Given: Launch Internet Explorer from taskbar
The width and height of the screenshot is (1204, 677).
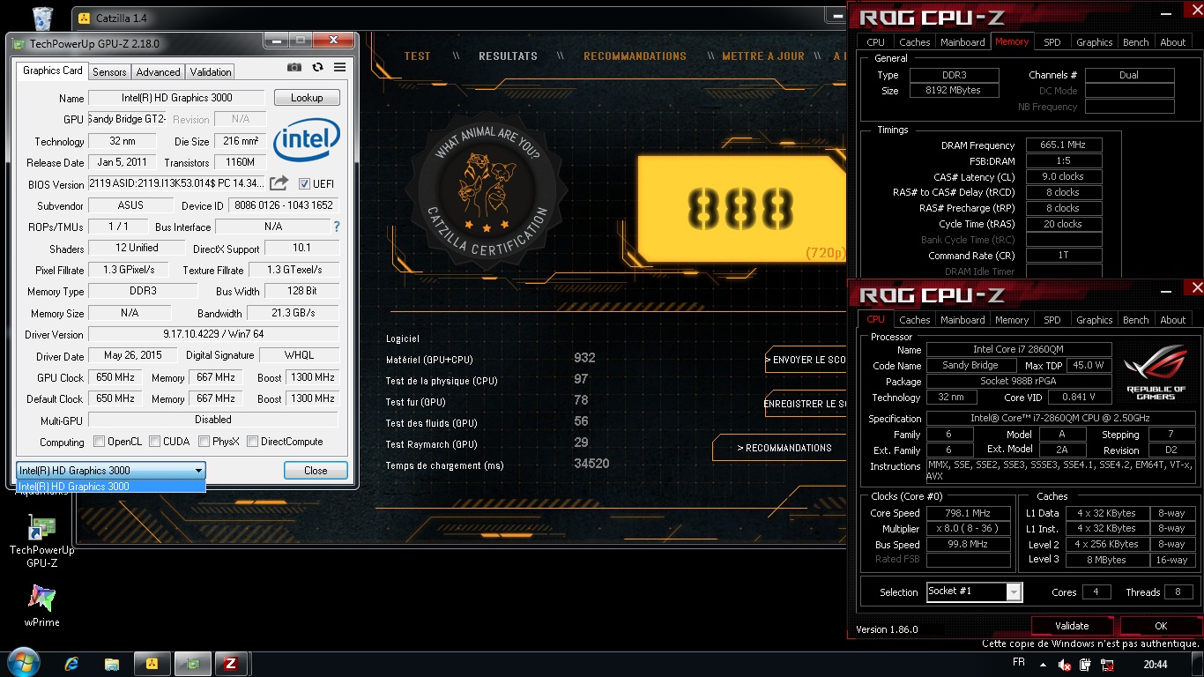Looking at the screenshot, I should click(x=71, y=664).
